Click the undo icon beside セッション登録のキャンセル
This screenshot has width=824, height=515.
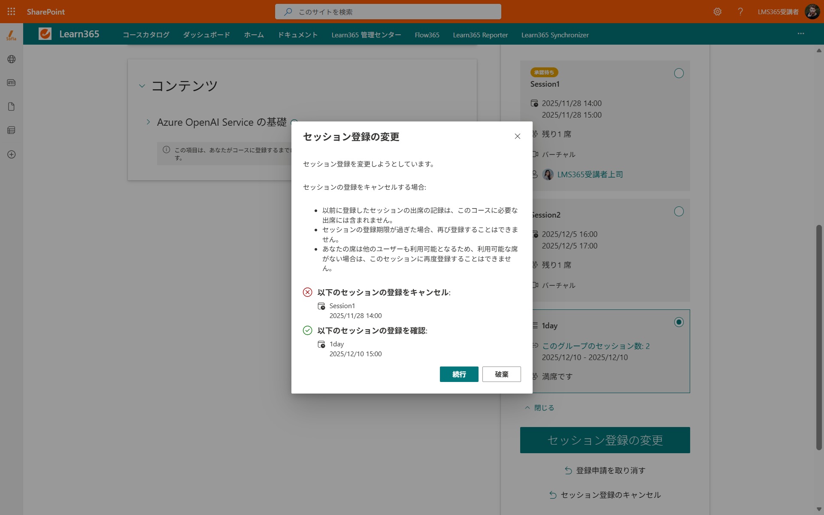click(x=553, y=495)
